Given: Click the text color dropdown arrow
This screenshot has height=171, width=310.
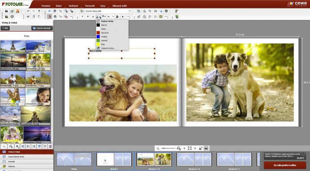Looking at the screenshot, I should [100, 17].
